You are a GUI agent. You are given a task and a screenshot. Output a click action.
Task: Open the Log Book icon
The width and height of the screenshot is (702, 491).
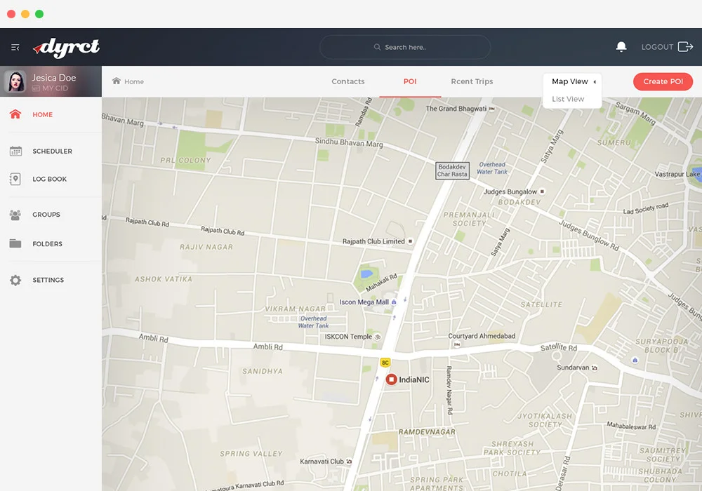pos(15,179)
